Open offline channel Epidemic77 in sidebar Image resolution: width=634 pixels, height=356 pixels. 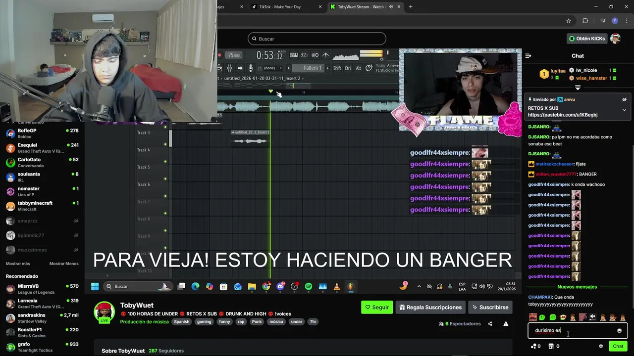click(x=42, y=235)
